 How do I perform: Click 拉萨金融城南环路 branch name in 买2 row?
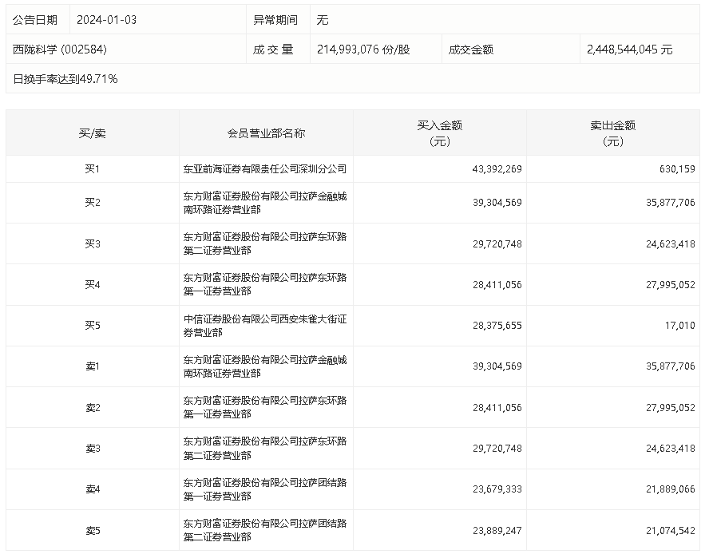tap(265, 203)
